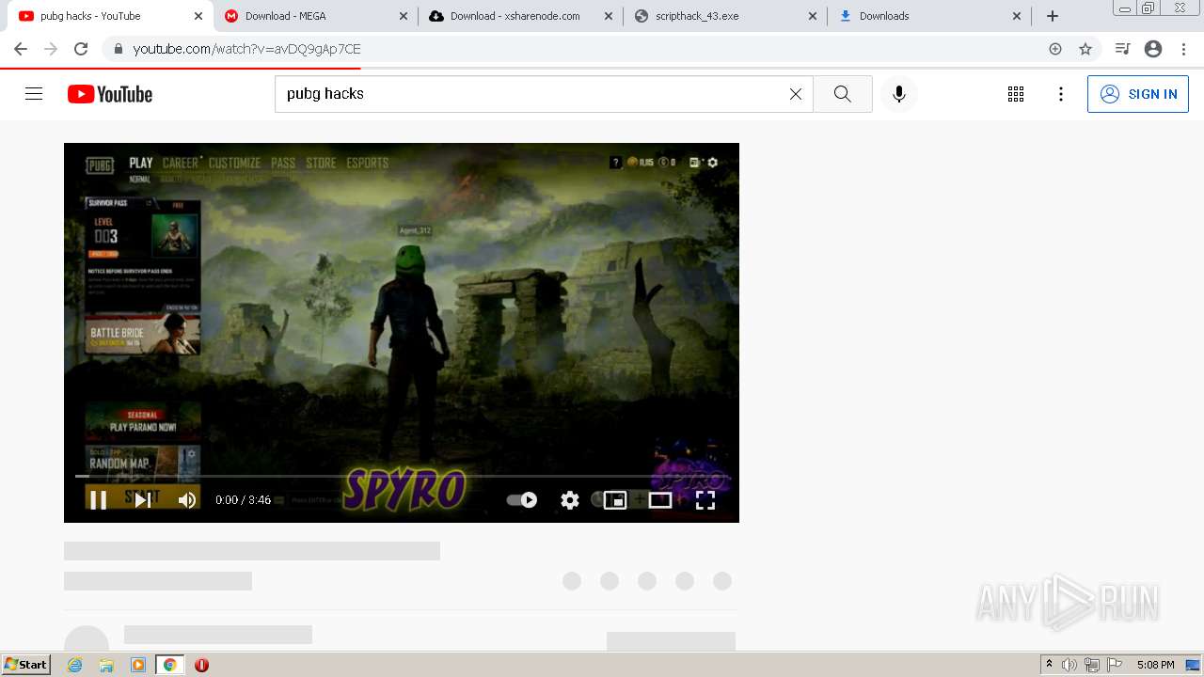Launch Internet Explorer from taskbar
The image size is (1204, 677).
tap(75, 665)
